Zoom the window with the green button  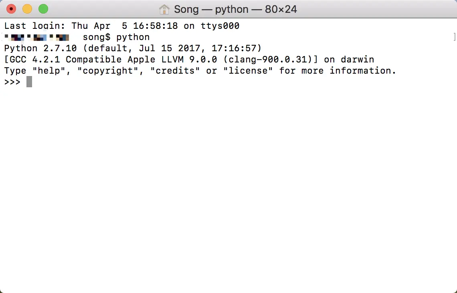pyautogui.click(x=43, y=9)
